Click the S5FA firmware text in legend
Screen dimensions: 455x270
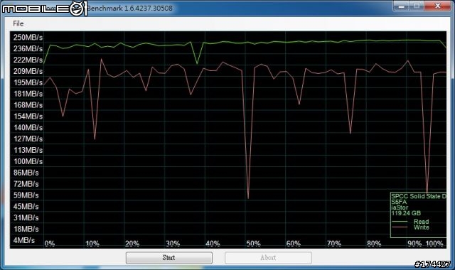pos(399,202)
